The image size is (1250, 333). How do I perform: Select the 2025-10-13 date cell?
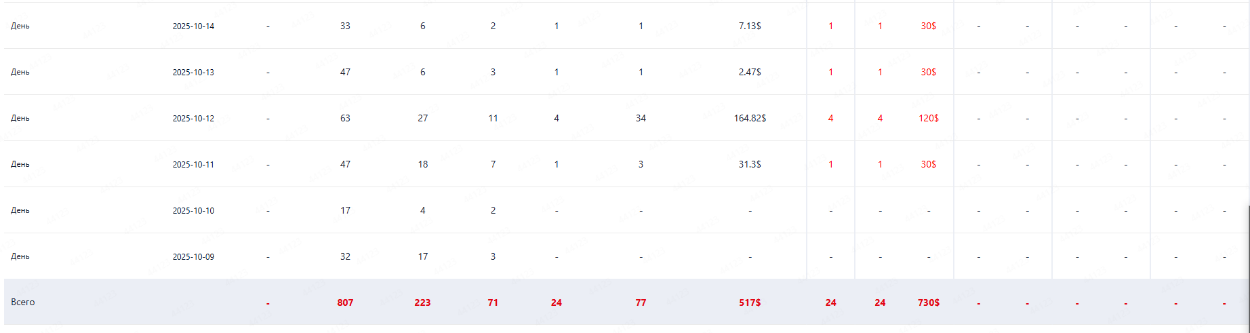[x=193, y=73]
